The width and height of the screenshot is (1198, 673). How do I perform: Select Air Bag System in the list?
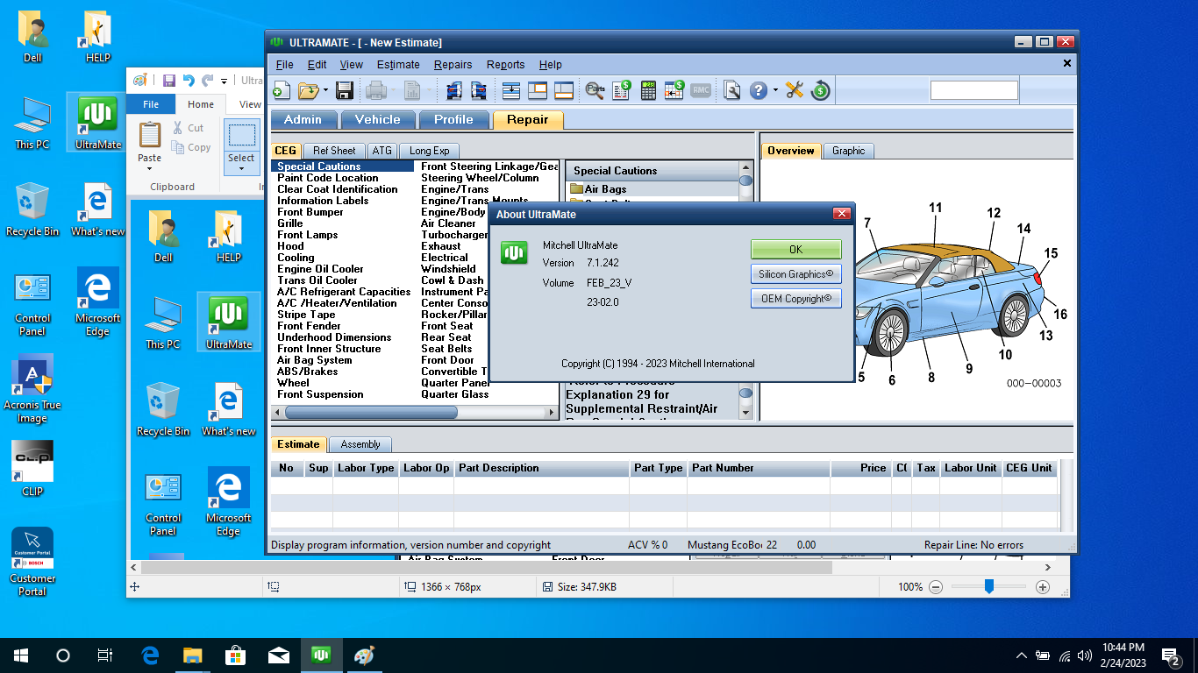[315, 360]
